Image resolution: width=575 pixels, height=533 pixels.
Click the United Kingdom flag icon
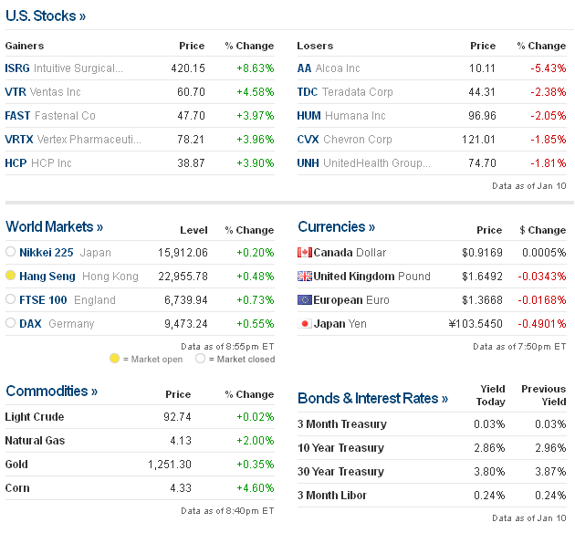click(x=305, y=277)
